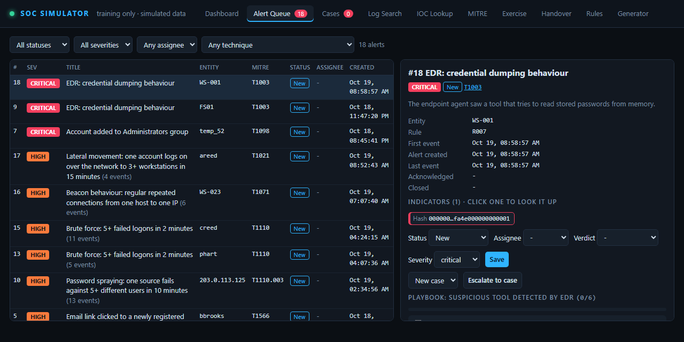Open the All statuses filter dropdown
Viewport: 684px width, 342px height.
tap(40, 45)
